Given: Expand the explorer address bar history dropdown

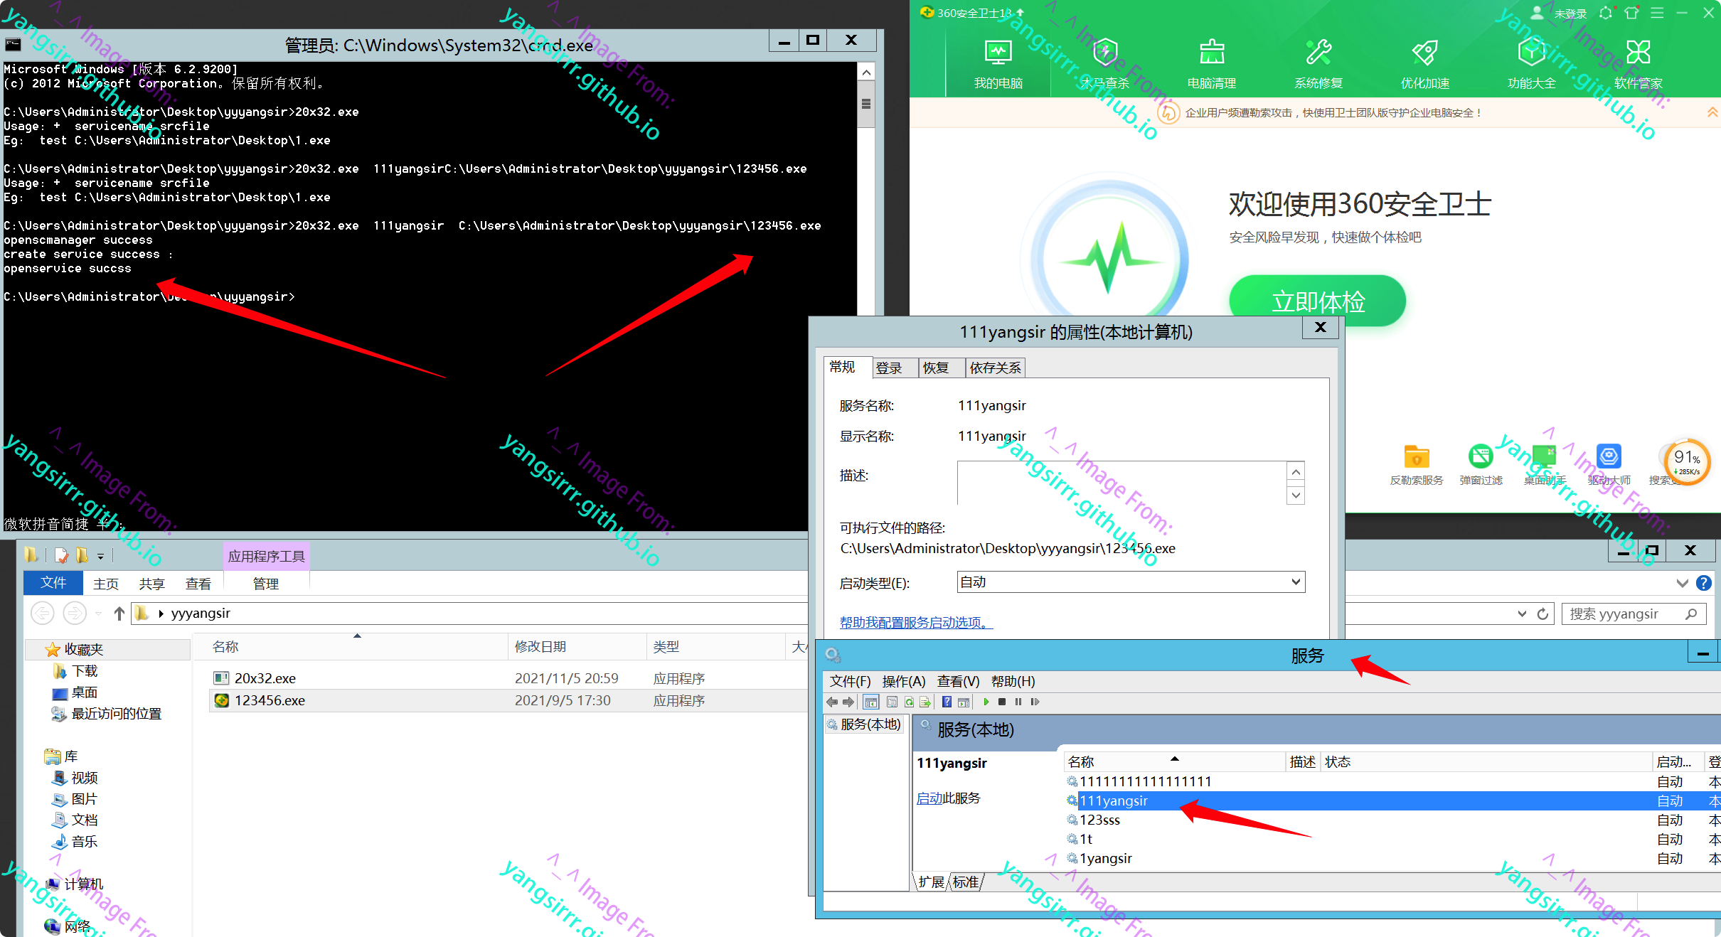Looking at the screenshot, I should 1521,614.
